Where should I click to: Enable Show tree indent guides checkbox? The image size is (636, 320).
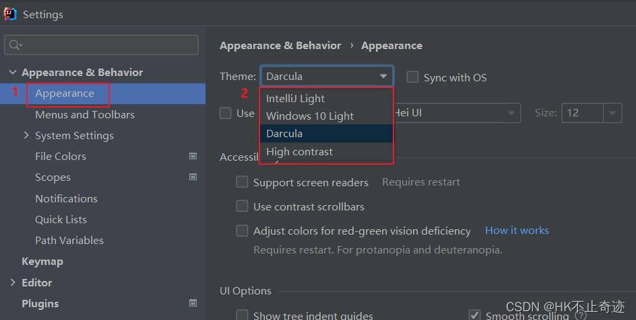coord(242,315)
